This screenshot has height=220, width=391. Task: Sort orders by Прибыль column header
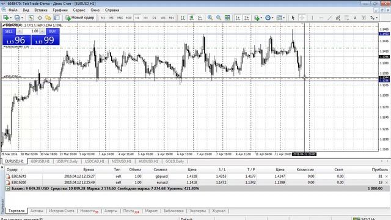[x=379, y=170]
